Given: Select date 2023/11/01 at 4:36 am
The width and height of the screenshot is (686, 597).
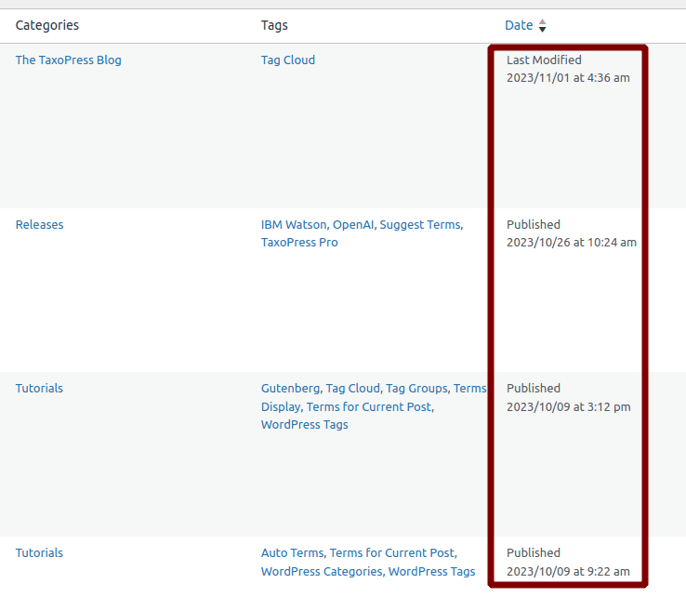Looking at the screenshot, I should [568, 78].
